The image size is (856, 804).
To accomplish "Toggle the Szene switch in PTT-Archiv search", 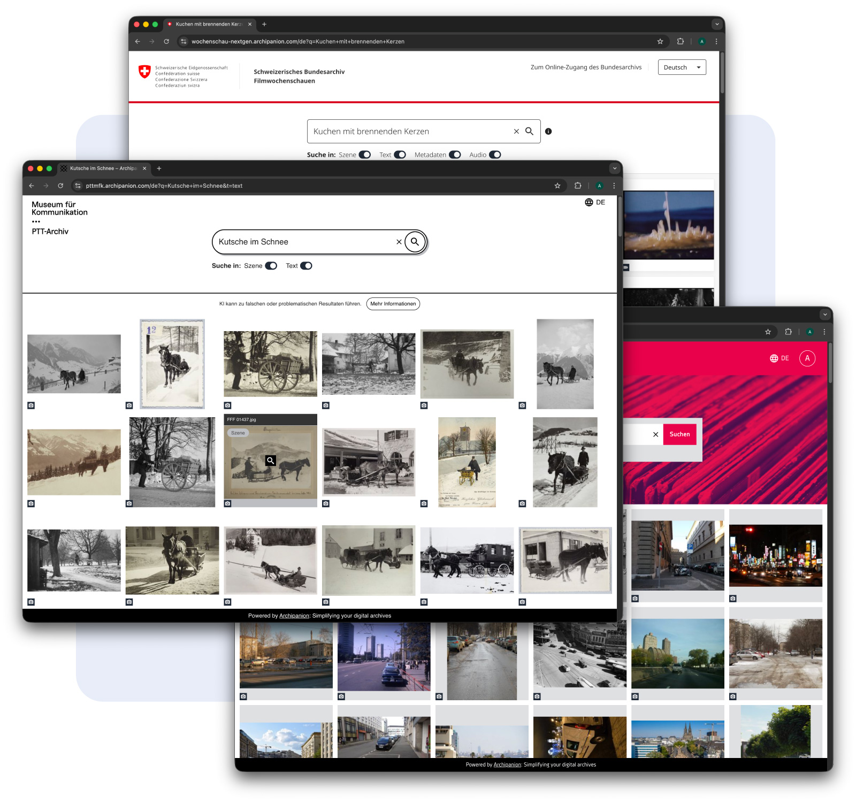I will (x=271, y=266).
